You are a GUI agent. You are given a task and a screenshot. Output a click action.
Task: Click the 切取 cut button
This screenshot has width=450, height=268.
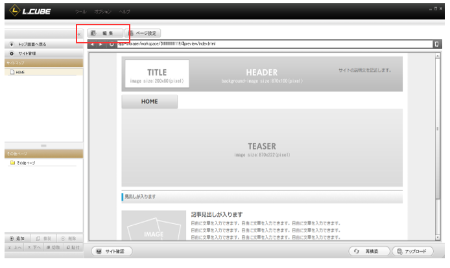coord(53,247)
